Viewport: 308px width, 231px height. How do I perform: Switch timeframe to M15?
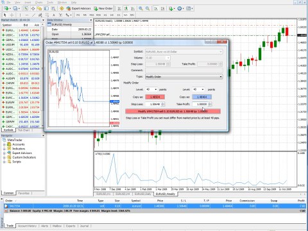coord(92,15)
